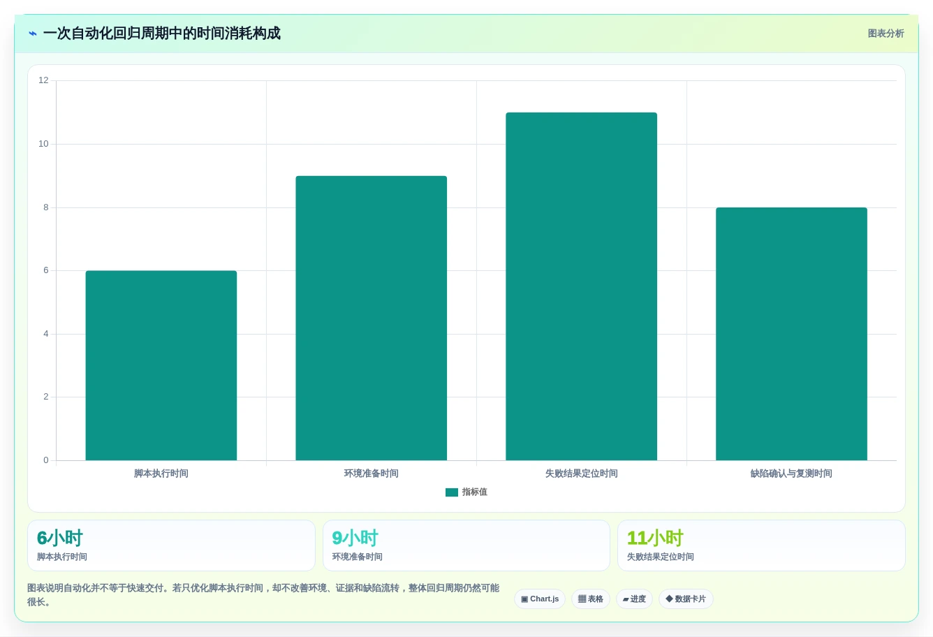Click the 脚本执行时间 caption under 6小时
This screenshot has height=637, width=933.
click(62, 557)
